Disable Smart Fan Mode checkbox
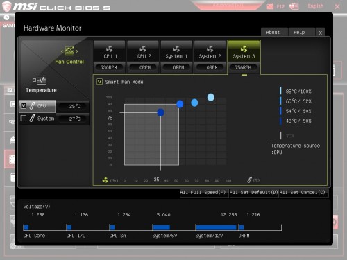This screenshot has width=347, height=260. coord(99,82)
